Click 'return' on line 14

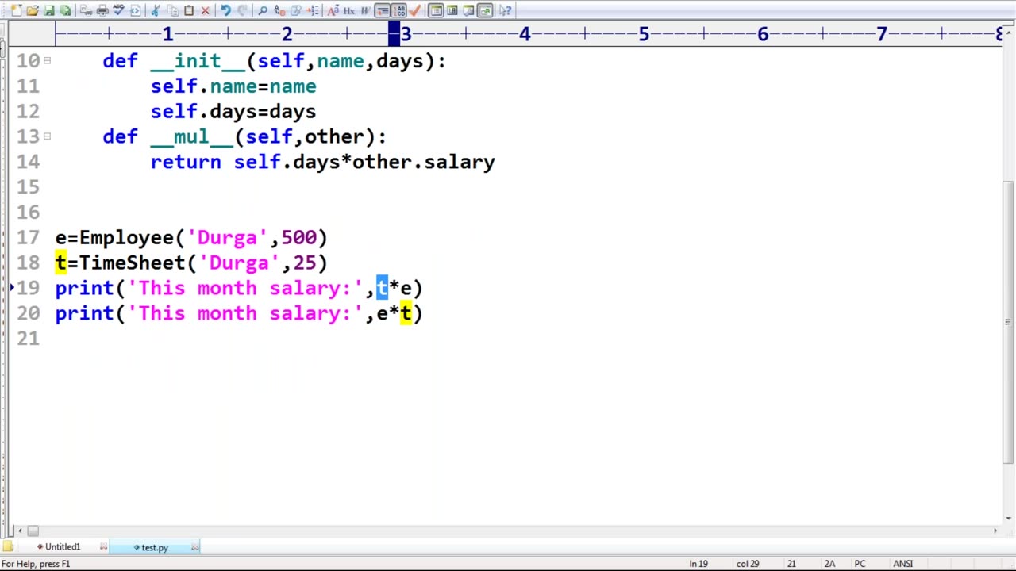coord(186,162)
